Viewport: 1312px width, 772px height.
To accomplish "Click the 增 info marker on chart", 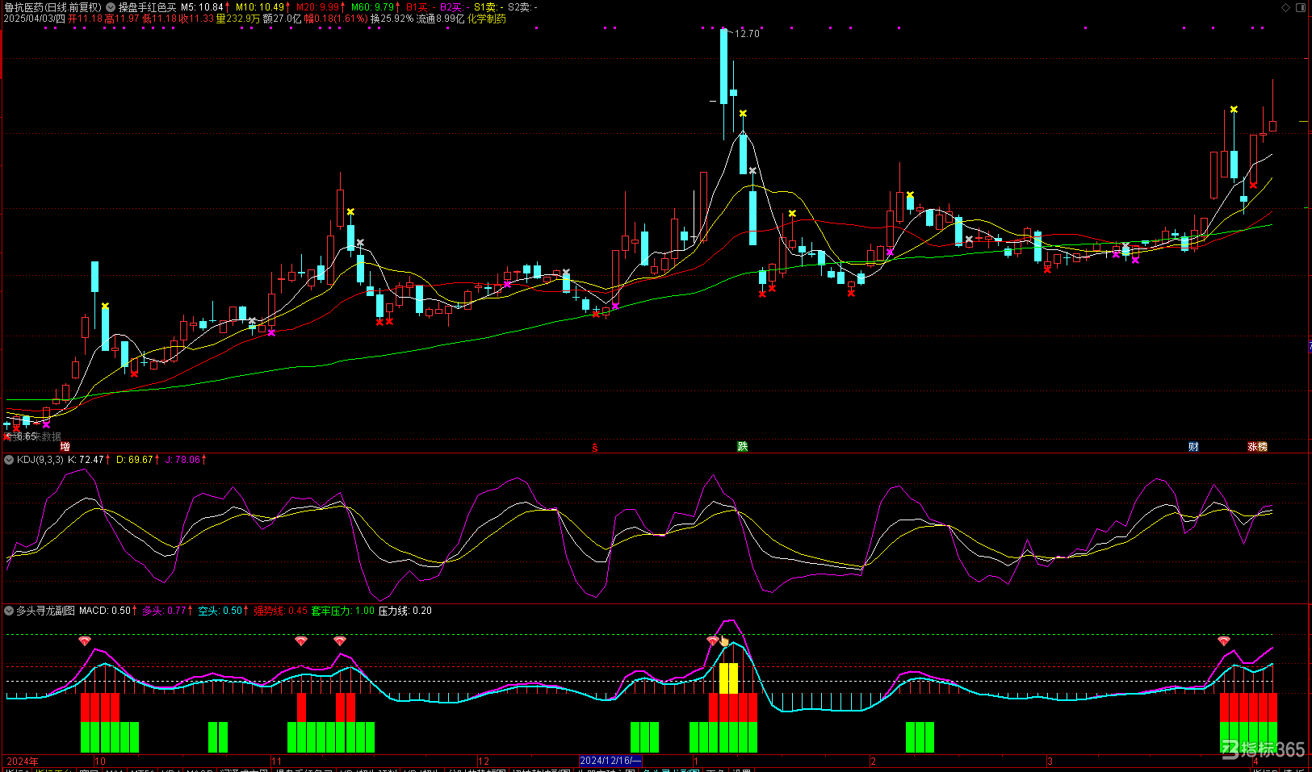I will (65, 447).
